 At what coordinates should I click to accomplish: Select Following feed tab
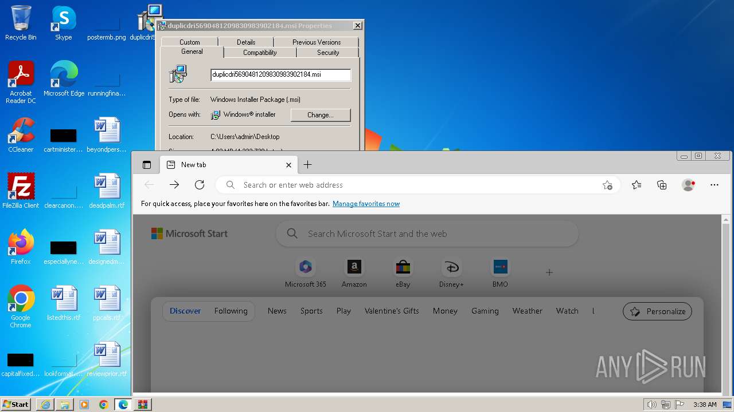[x=231, y=311]
